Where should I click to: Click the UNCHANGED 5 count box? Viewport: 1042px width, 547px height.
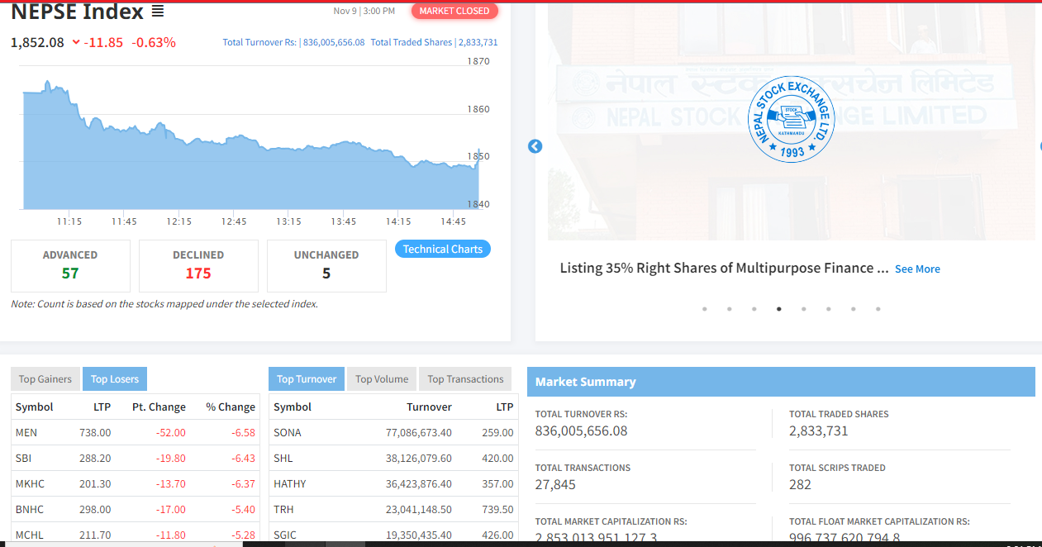pyautogui.click(x=326, y=265)
